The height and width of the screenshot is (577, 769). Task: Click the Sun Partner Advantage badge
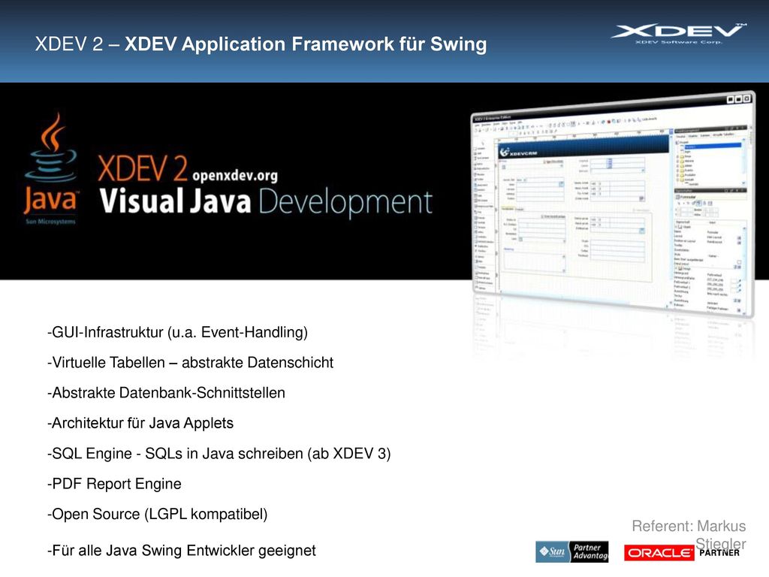(x=571, y=551)
